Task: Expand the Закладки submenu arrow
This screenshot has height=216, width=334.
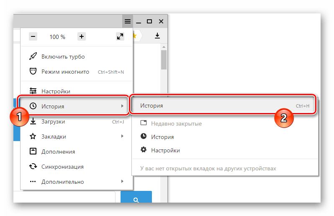Action: tap(122, 136)
